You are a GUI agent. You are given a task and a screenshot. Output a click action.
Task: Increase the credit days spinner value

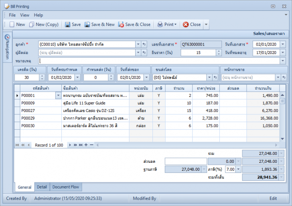(x=43, y=76)
